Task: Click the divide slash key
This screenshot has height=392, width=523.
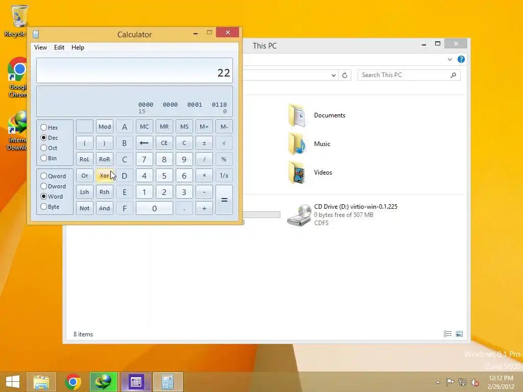Action: pos(204,159)
